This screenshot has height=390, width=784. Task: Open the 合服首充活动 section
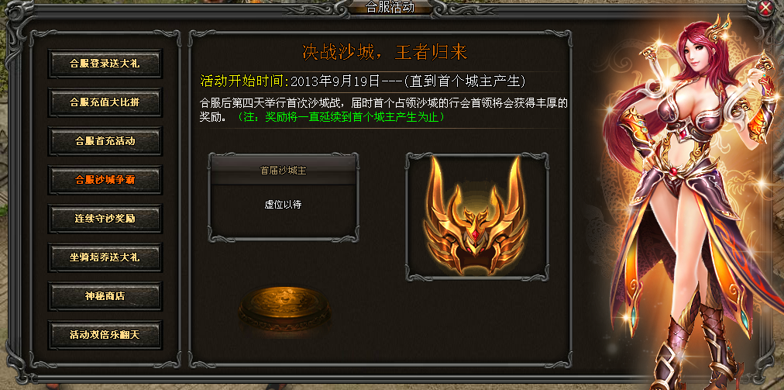105,140
